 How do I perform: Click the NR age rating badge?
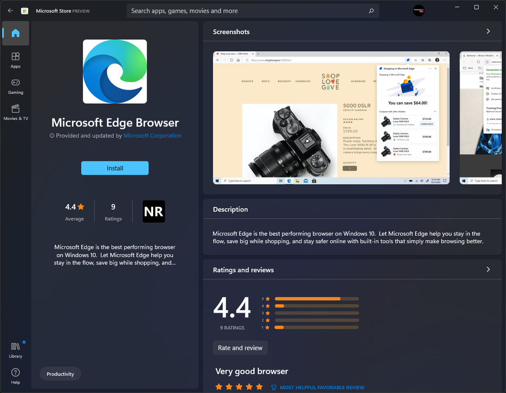pyautogui.click(x=154, y=211)
